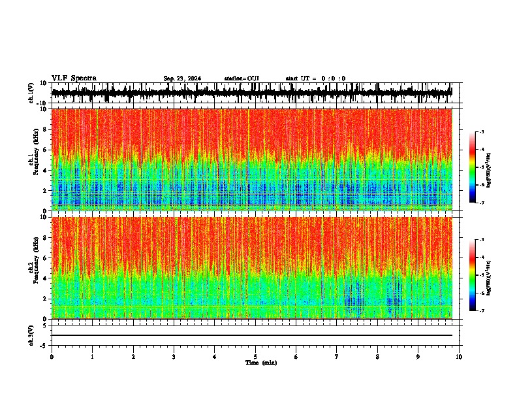Click ch.2 frequency tick label "4"
Image resolution: width=517 pixels, height=400 pixels.
pyautogui.click(x=46, y=278)
